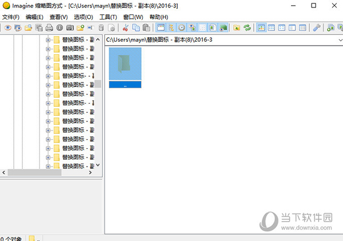
Task: Select the small list view mode icon
Action: [282, 28]
